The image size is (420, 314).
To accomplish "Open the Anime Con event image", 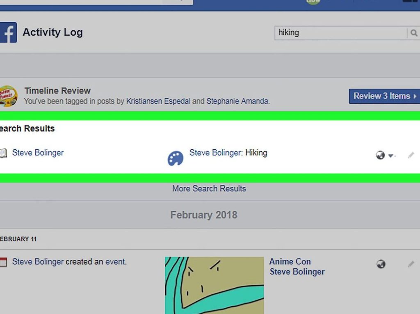I will tap(214, 285).
